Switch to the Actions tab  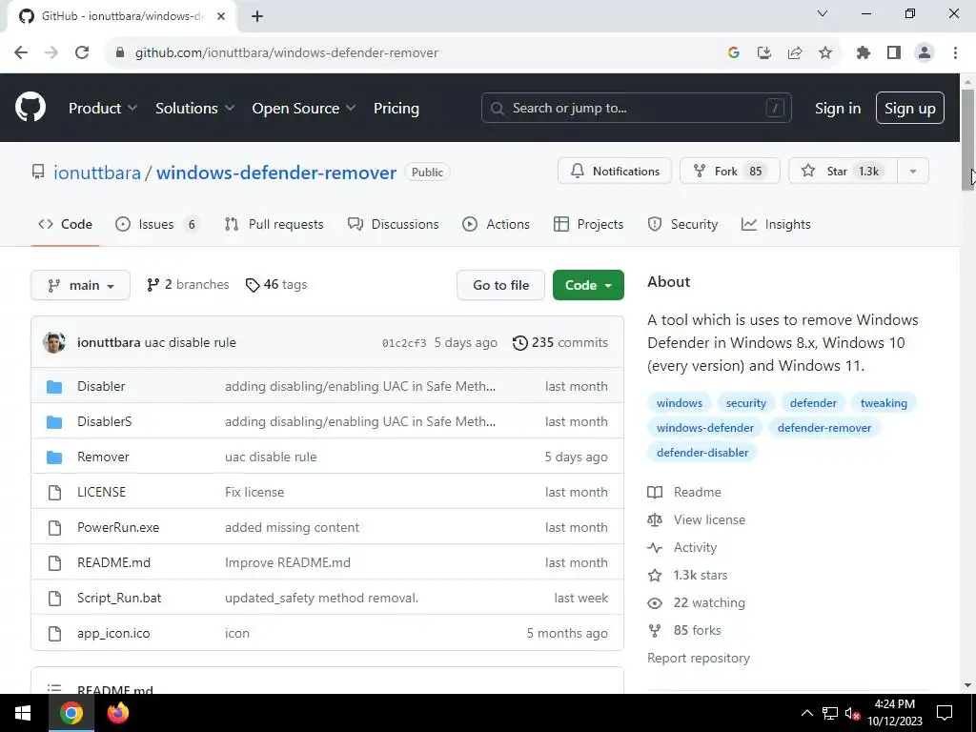pyautogui.click(x=496, y=224)
